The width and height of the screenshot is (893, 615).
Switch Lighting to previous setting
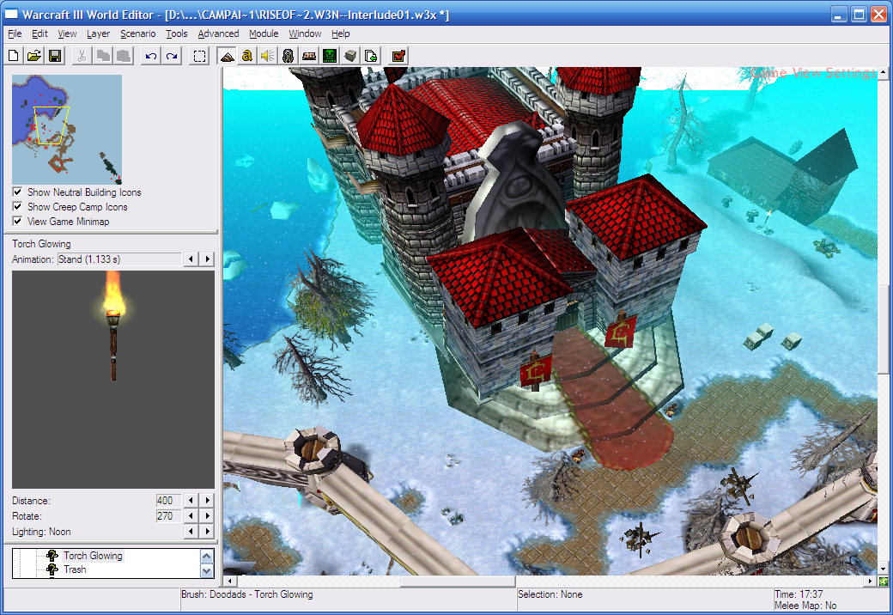pyautogui.click(x=191, y=532)
